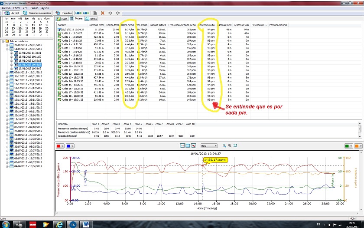
Task: Switch to the Mapa tab
Action: [62, 19]
